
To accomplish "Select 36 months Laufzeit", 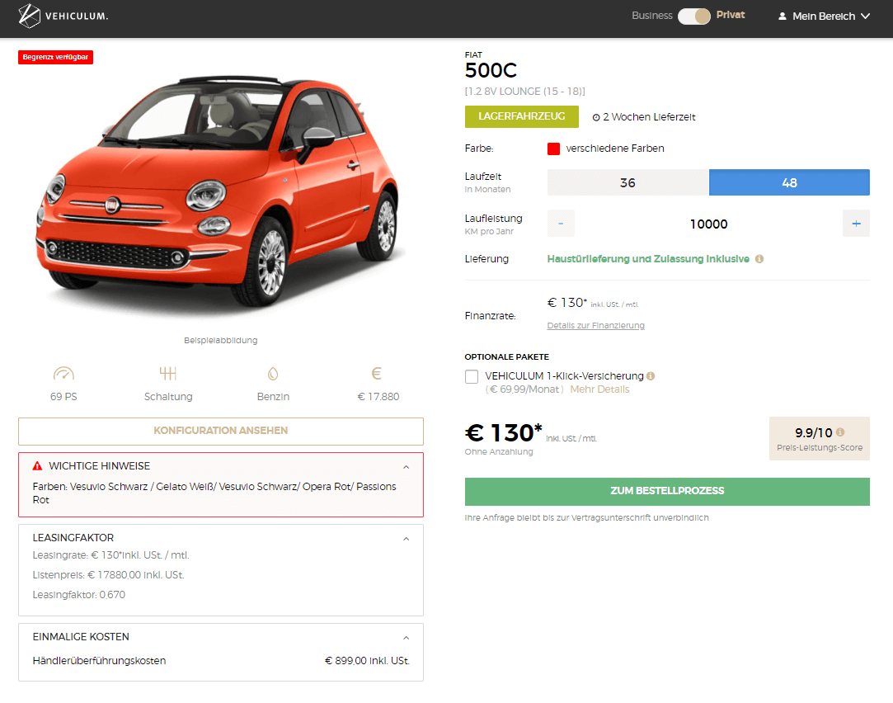I will [x=627, y=182].
